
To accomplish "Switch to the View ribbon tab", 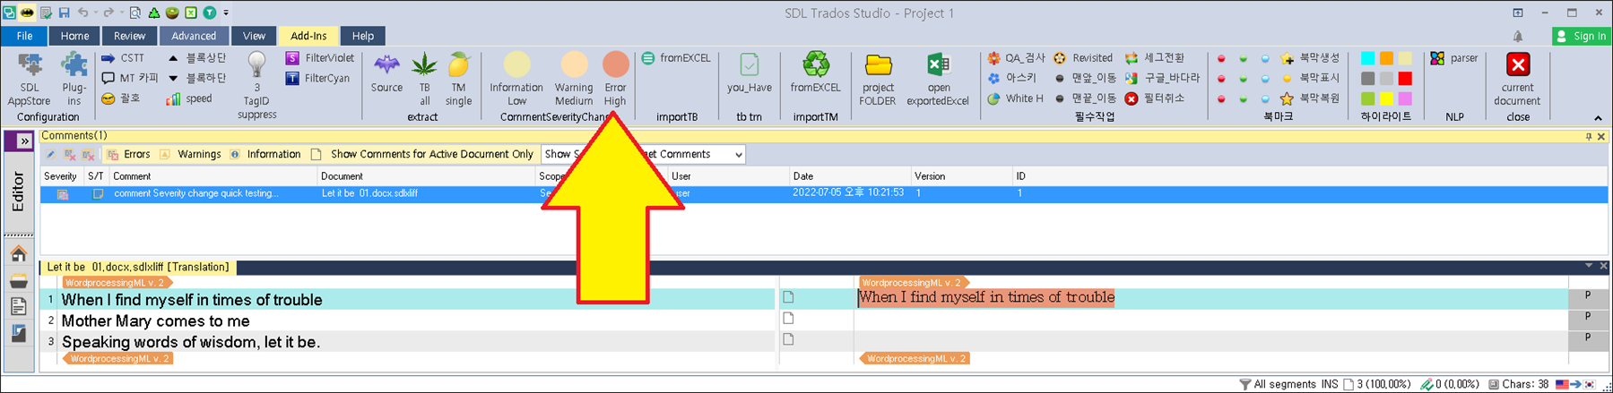I will 254,36.
